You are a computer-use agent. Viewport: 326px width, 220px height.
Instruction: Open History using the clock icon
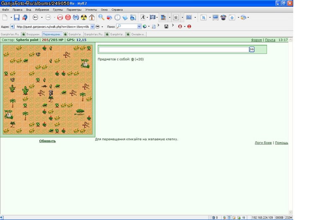[117, 17]
